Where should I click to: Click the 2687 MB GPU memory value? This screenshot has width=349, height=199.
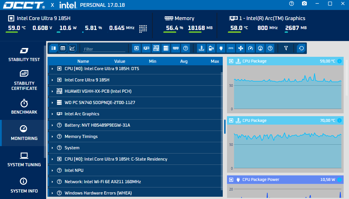click(x=296, y=28)
